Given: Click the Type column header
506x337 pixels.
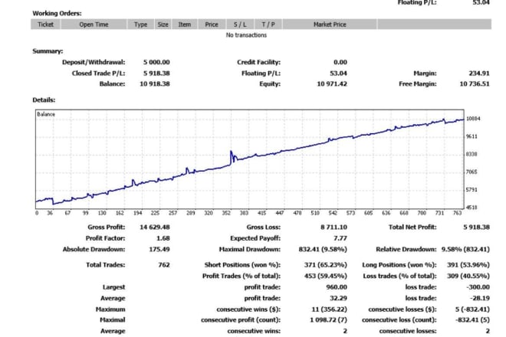Looking at the screenshot, I should (x=140, y=25).
